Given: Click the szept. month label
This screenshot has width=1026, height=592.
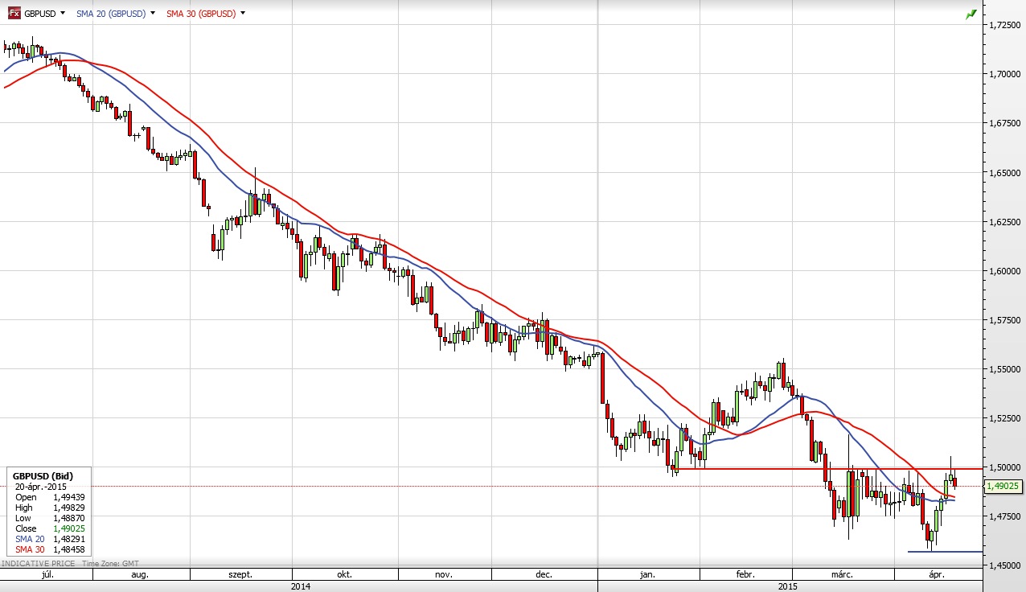Looking at the screenshot, I should click(240, 574).
